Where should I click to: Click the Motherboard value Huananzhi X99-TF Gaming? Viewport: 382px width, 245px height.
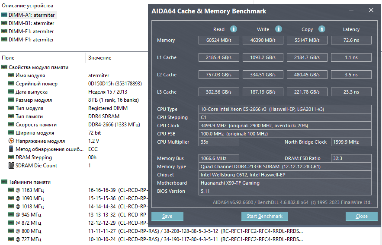(x=285, y=183)
